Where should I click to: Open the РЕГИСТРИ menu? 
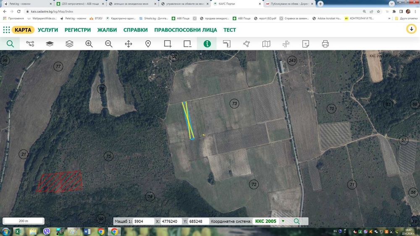78,30
